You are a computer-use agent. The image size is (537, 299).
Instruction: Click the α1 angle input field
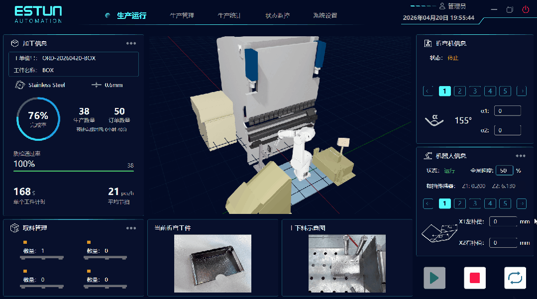point(507,111)
